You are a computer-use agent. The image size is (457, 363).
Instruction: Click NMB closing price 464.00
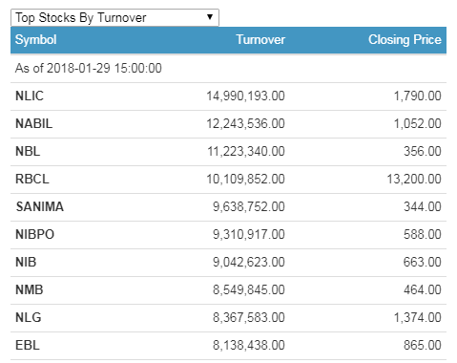tap(423, 289)
